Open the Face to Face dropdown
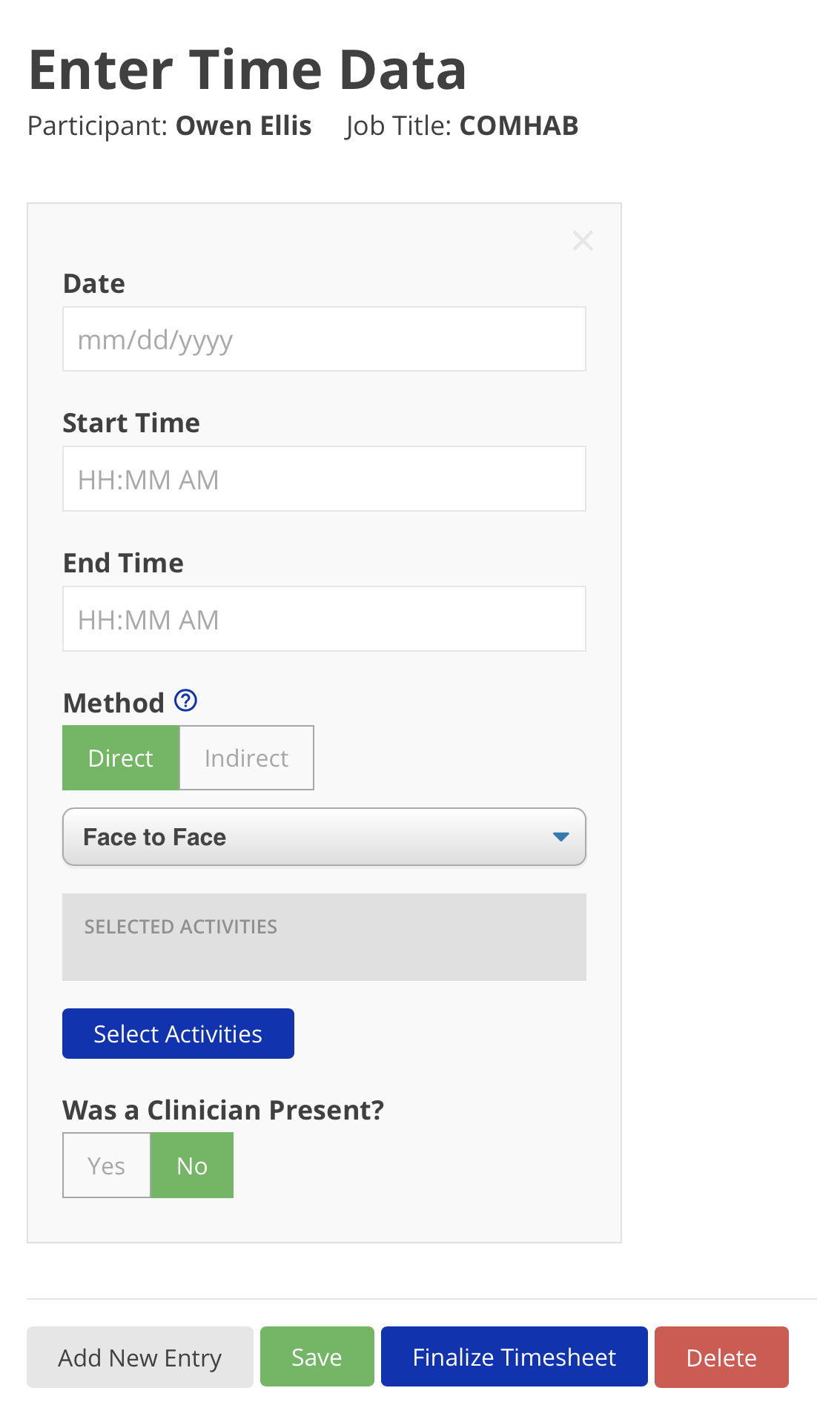The image size is (817, 1428). 324,837
